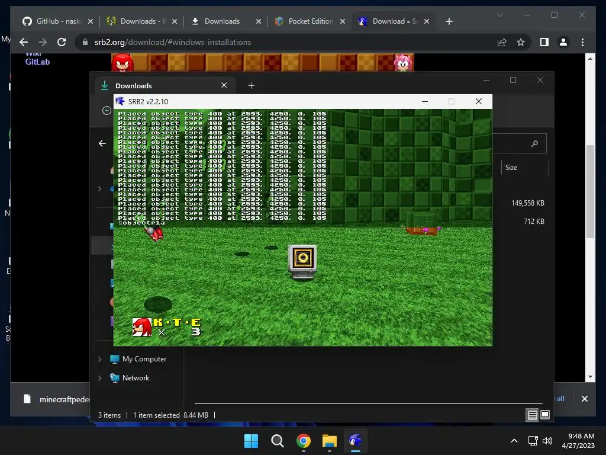
Task: Expand the Network tree node
Action: (99, 378)
